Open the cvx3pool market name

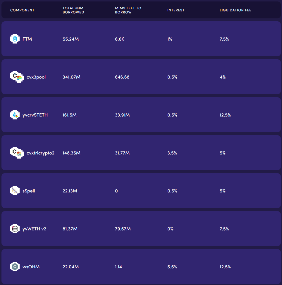click(x=36, y=77)
